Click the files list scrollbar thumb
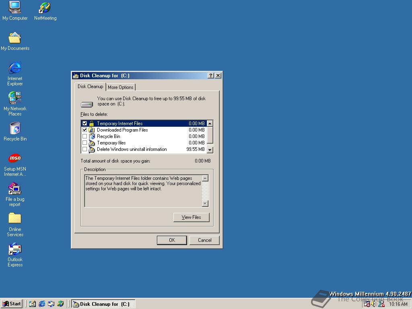The image size is (412, 309). (x=210, y=135)
